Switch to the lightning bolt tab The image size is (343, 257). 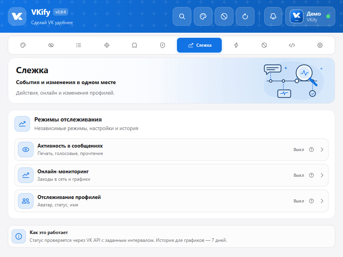(236, 45)
